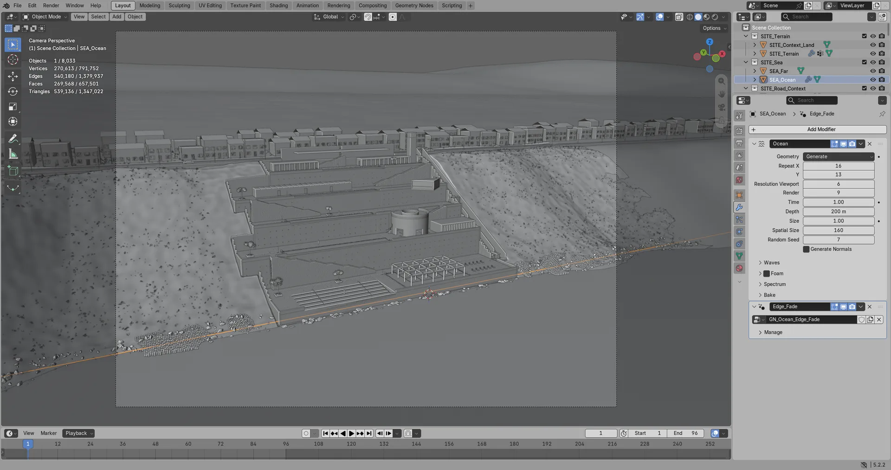Enable the Generate Normals checkbox
Screen dimensions: 891x470
806,249
